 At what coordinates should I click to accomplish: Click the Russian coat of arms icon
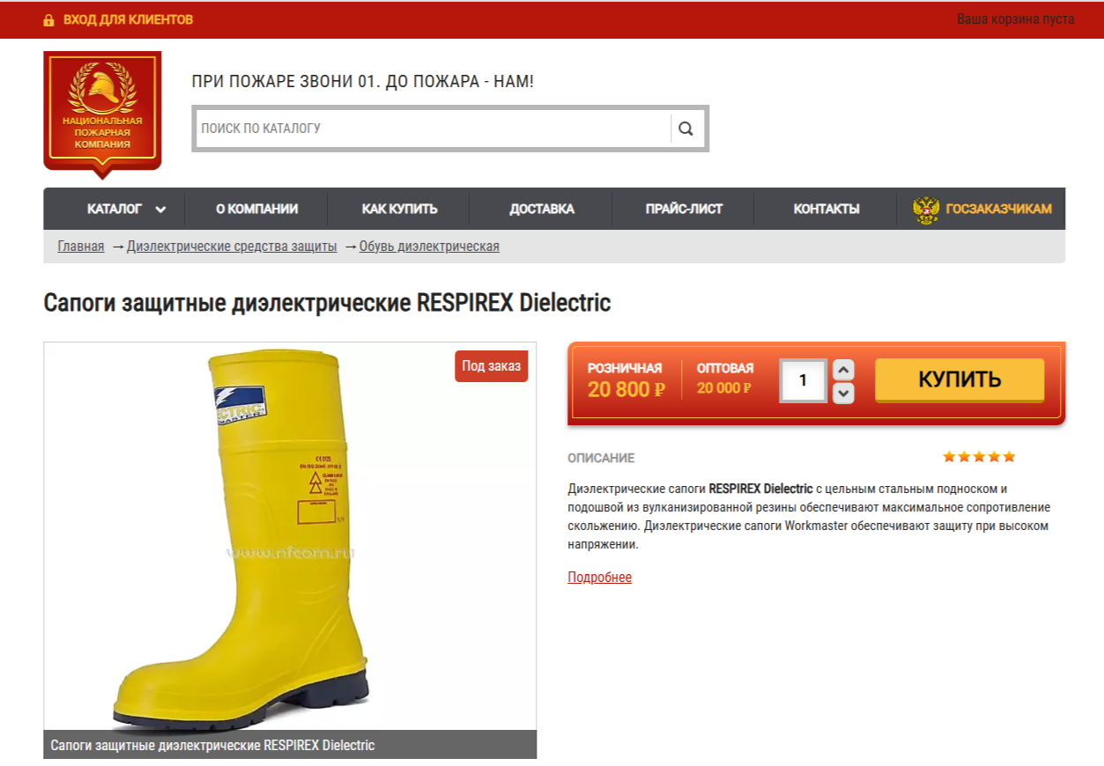click(926, 210)
